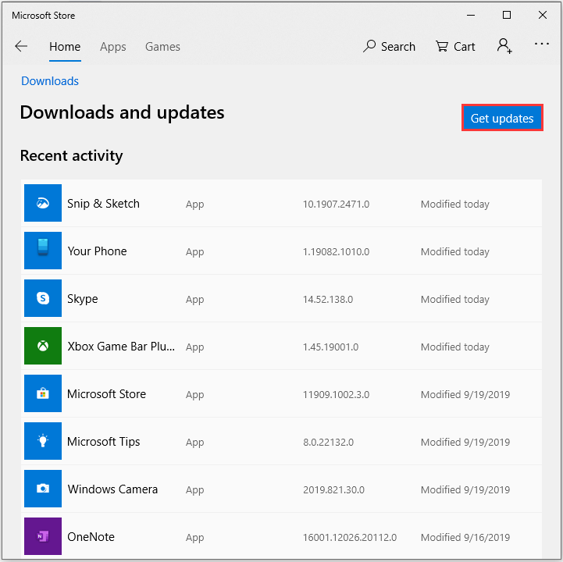
Task: Click the Your Phone app icon
Action: [43, 251]
